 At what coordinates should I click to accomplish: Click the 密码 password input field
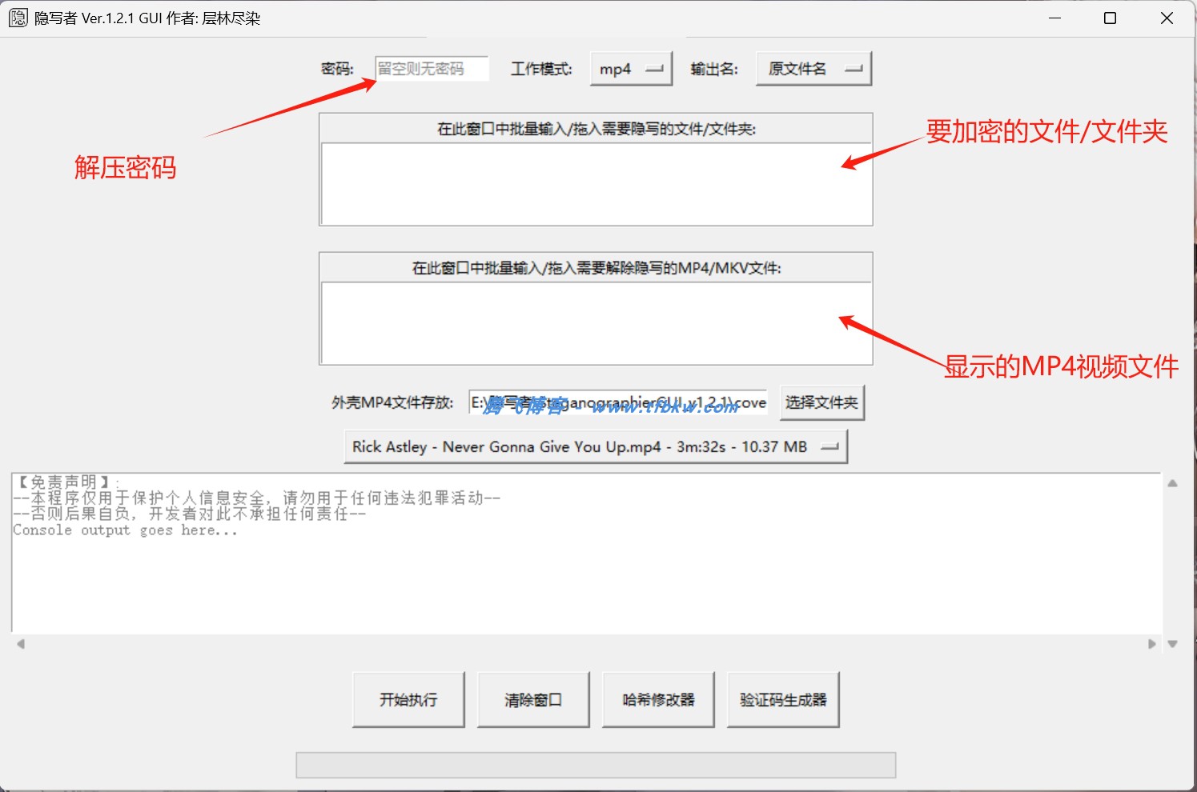click(x=432, y=69)
